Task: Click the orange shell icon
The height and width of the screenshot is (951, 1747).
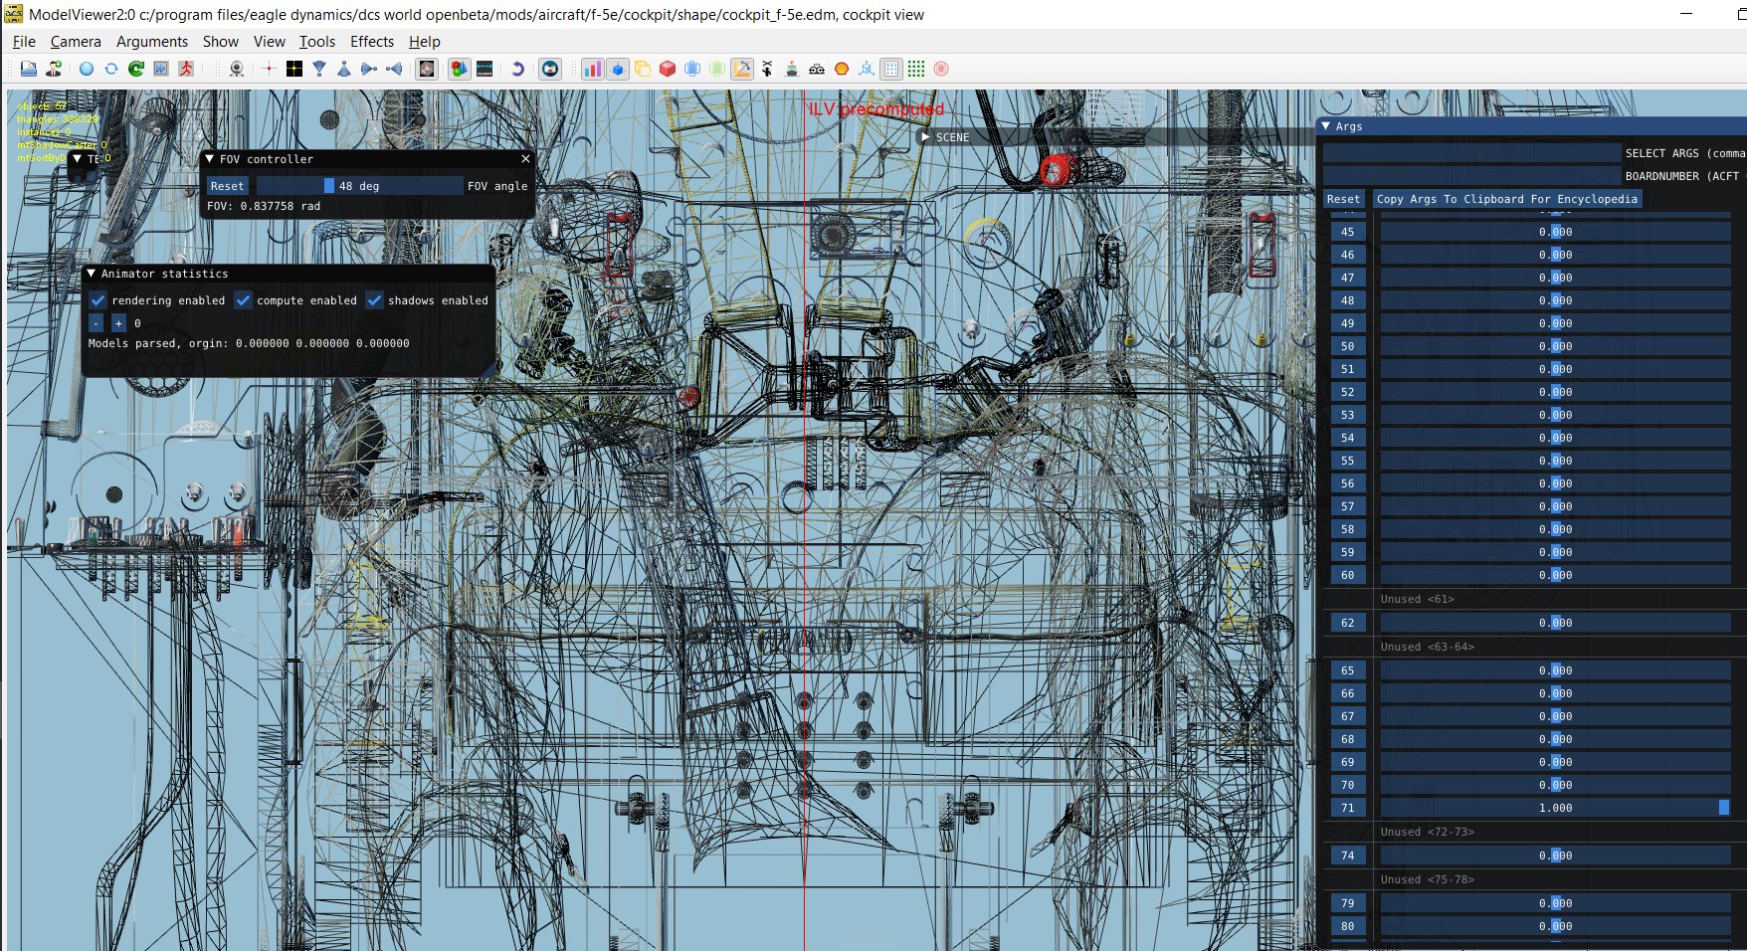Action: point(842,69)
